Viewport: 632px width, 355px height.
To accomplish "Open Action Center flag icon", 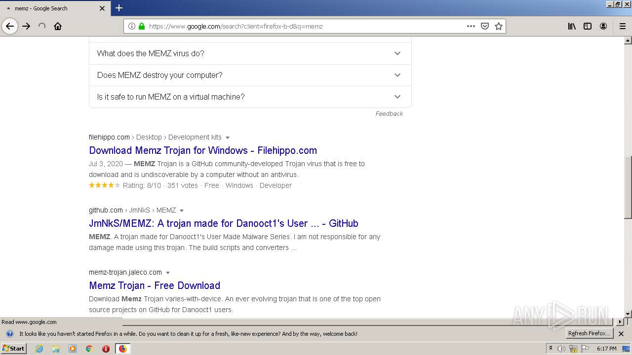I will click(585, 349).
